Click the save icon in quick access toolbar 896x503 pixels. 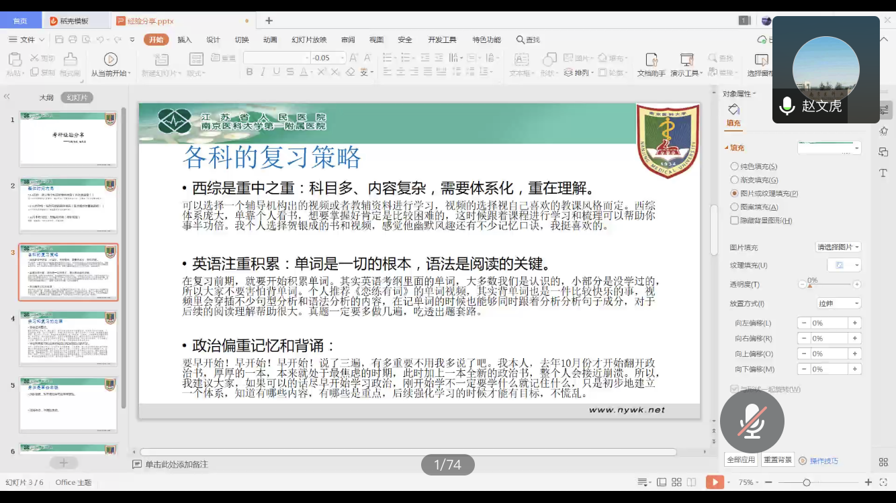pyautogui.click(x=59, y=40)
